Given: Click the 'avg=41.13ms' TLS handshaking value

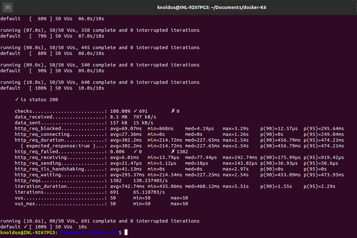Looking at the screenshot, I should pyautogui.click(x=126, y=169).
